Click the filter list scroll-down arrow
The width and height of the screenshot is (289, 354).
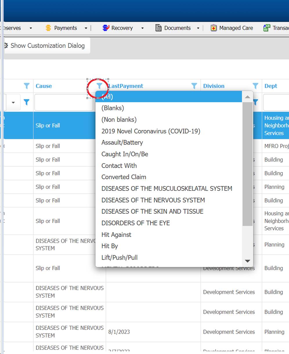pyautogui.click(x=248, y=261)
